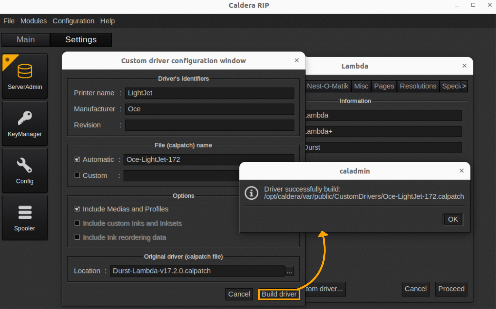Uncheck Include Medias and Profiles
Screen dimensions: 496x309
[x=77, y=208]
